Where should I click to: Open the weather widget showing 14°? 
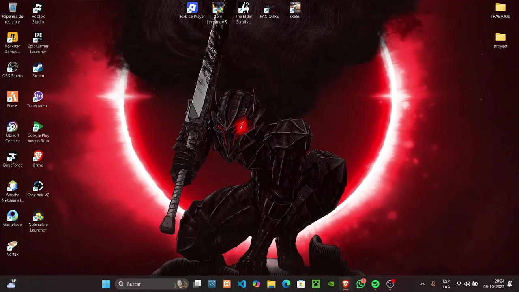click(11, 283)
